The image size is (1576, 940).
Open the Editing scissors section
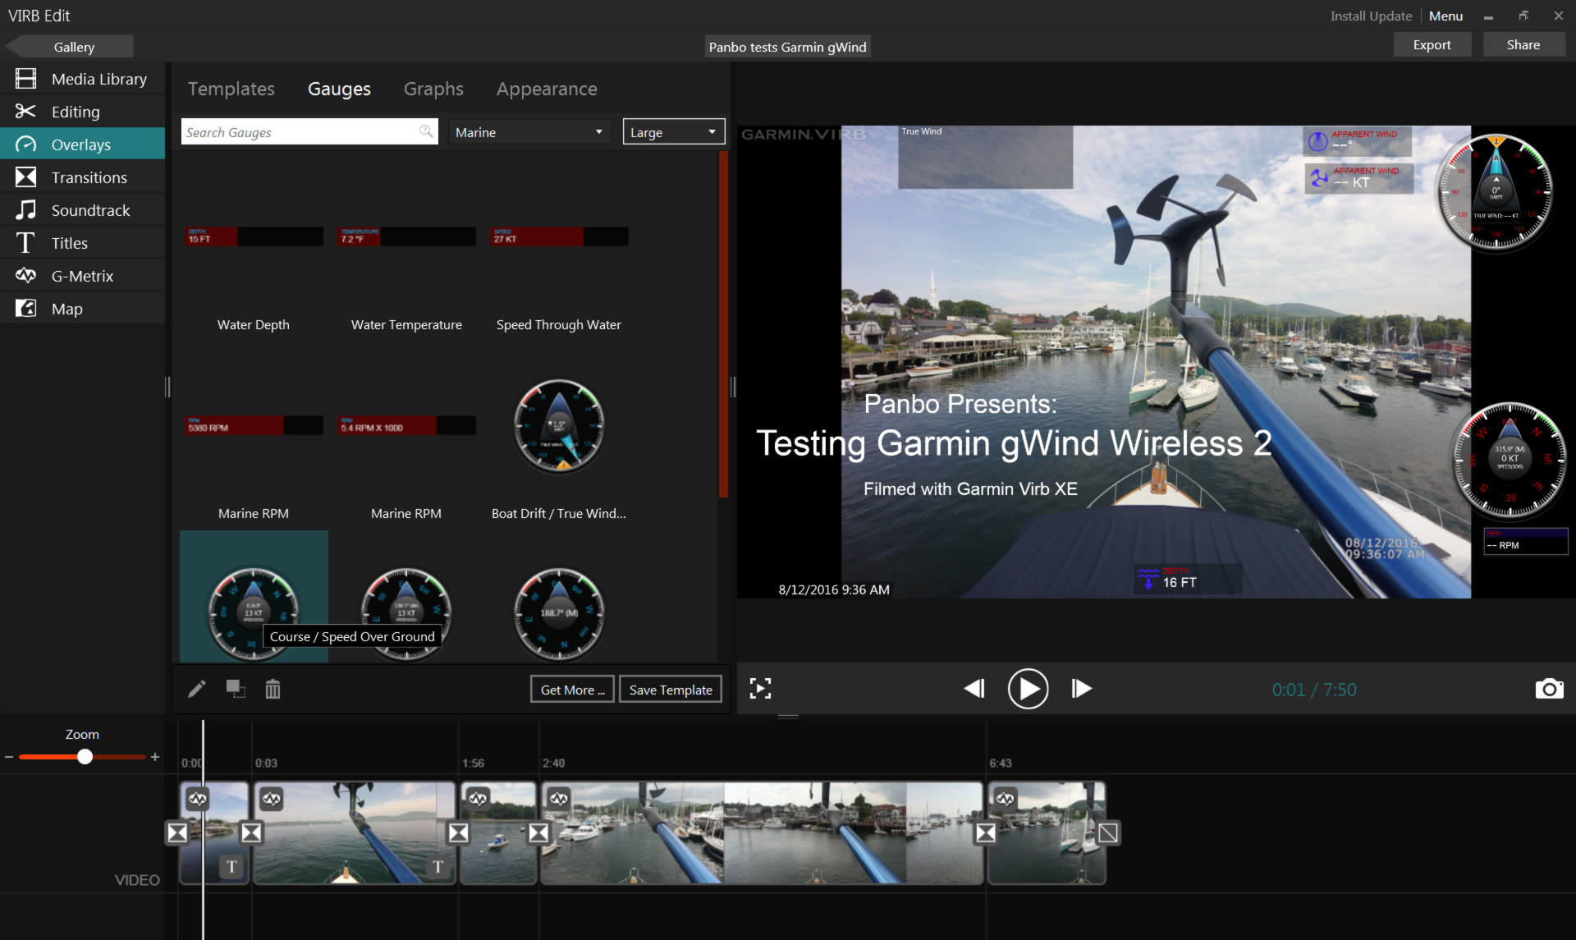coord(82,112)
